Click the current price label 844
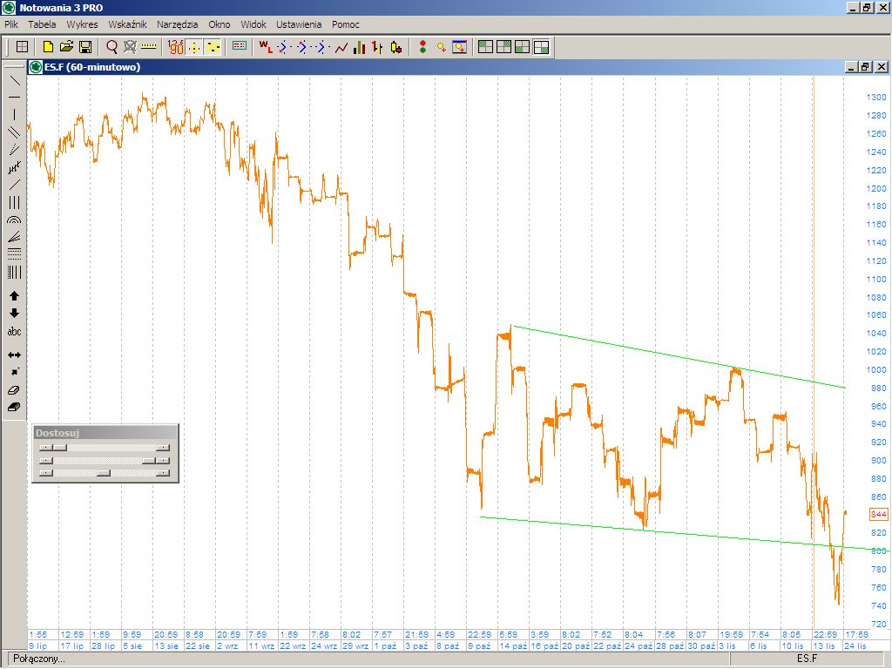This screenshot has height=669, width=892. click(x=879, y=514)
